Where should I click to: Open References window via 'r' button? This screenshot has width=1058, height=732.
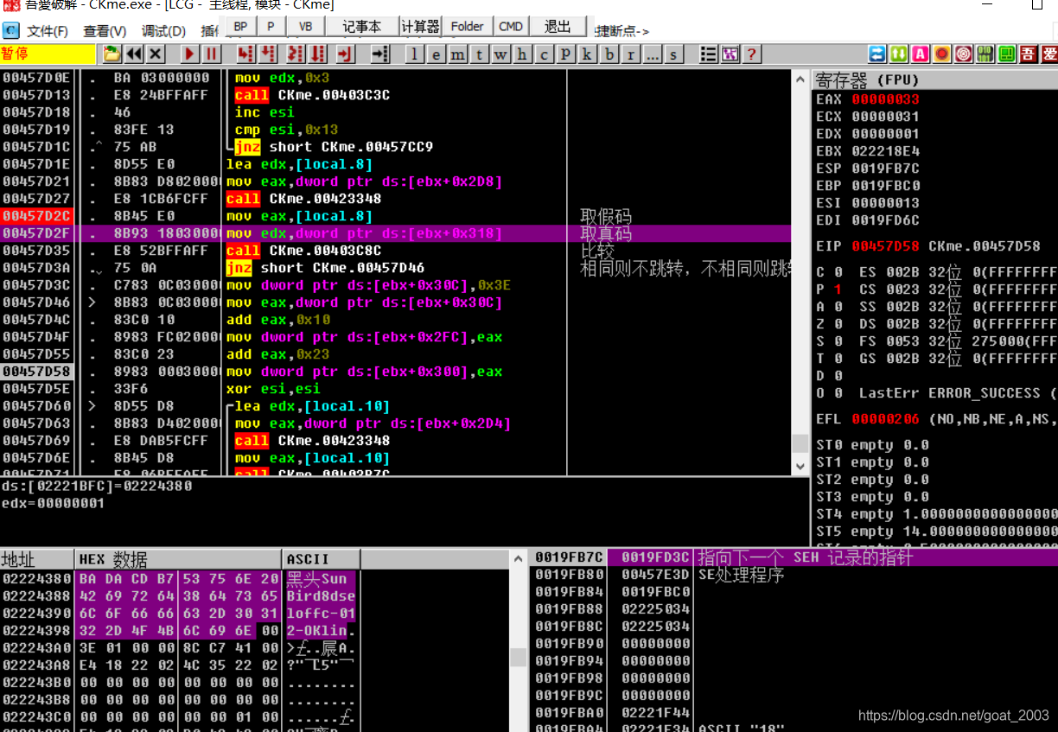pos(632,54)
